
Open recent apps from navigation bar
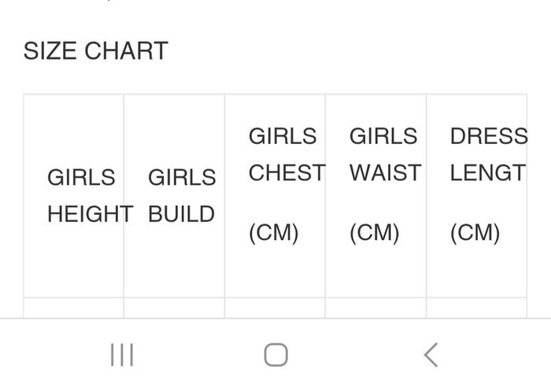point(122,355)
